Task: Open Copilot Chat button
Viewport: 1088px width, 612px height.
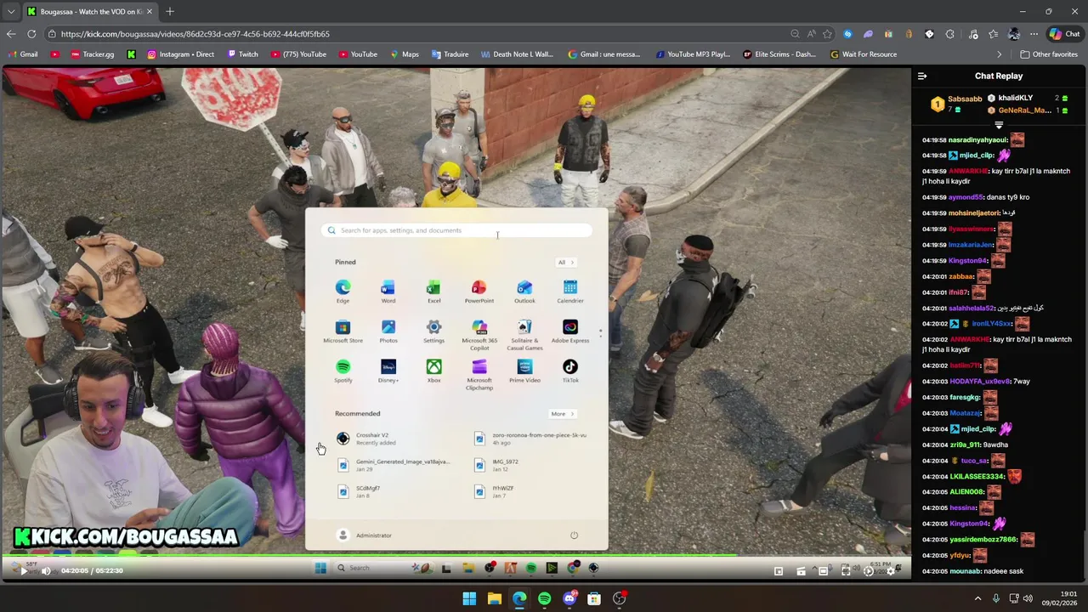Action: click(x=1064, y=34)
